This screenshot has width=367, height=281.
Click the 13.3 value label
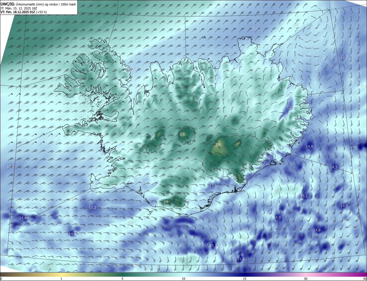(92, 207)
